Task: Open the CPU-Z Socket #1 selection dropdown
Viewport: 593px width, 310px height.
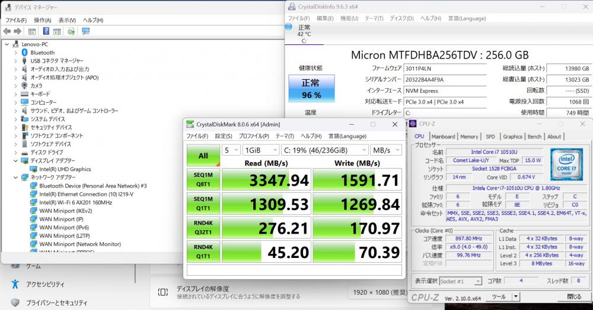Action: (460, 282)
